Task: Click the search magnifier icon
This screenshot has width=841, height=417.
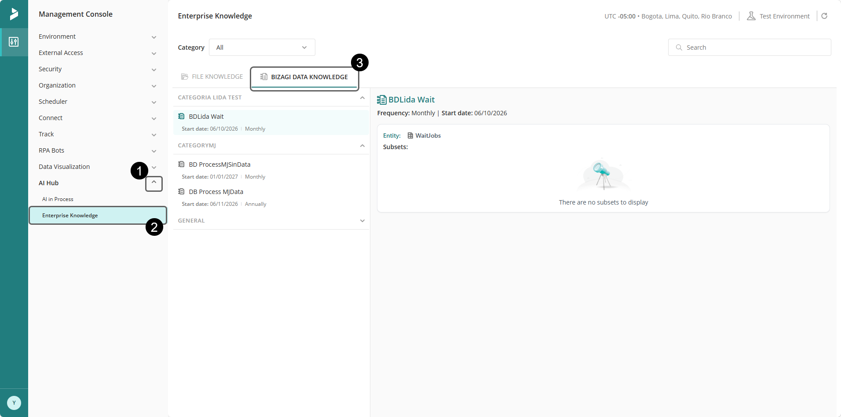Action: [x=679, y=48]
